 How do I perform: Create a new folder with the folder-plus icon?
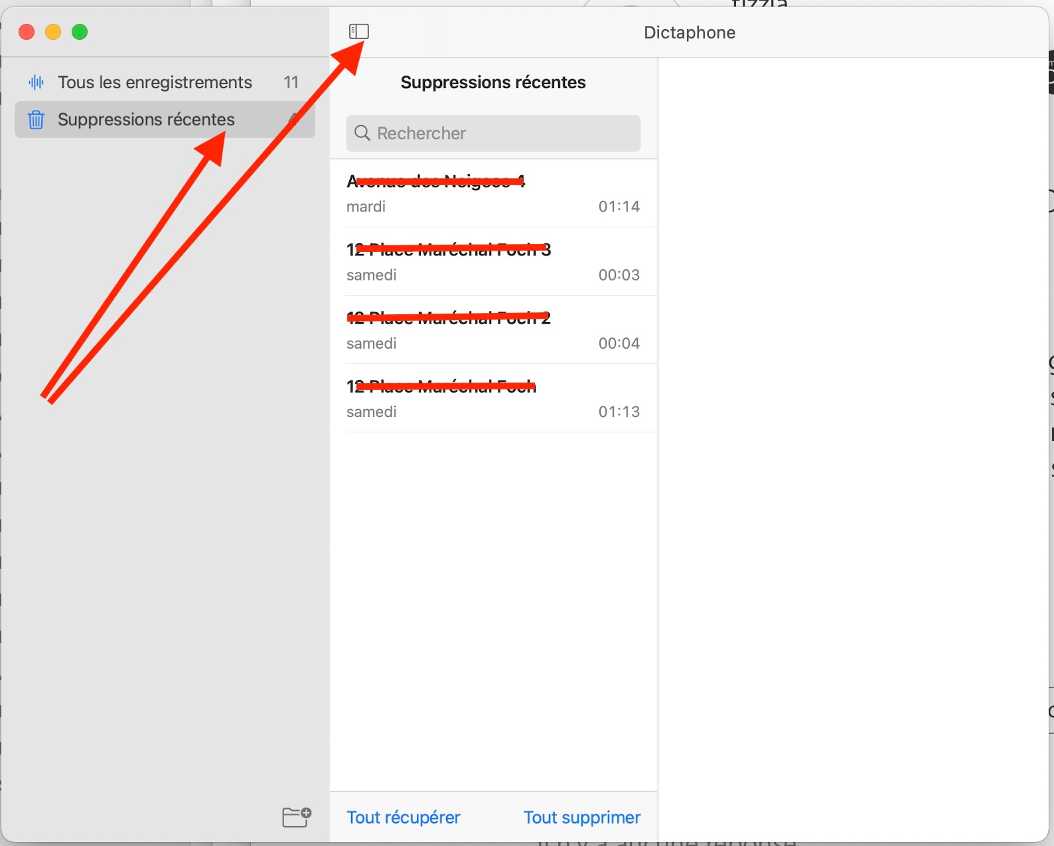point(297,817)
